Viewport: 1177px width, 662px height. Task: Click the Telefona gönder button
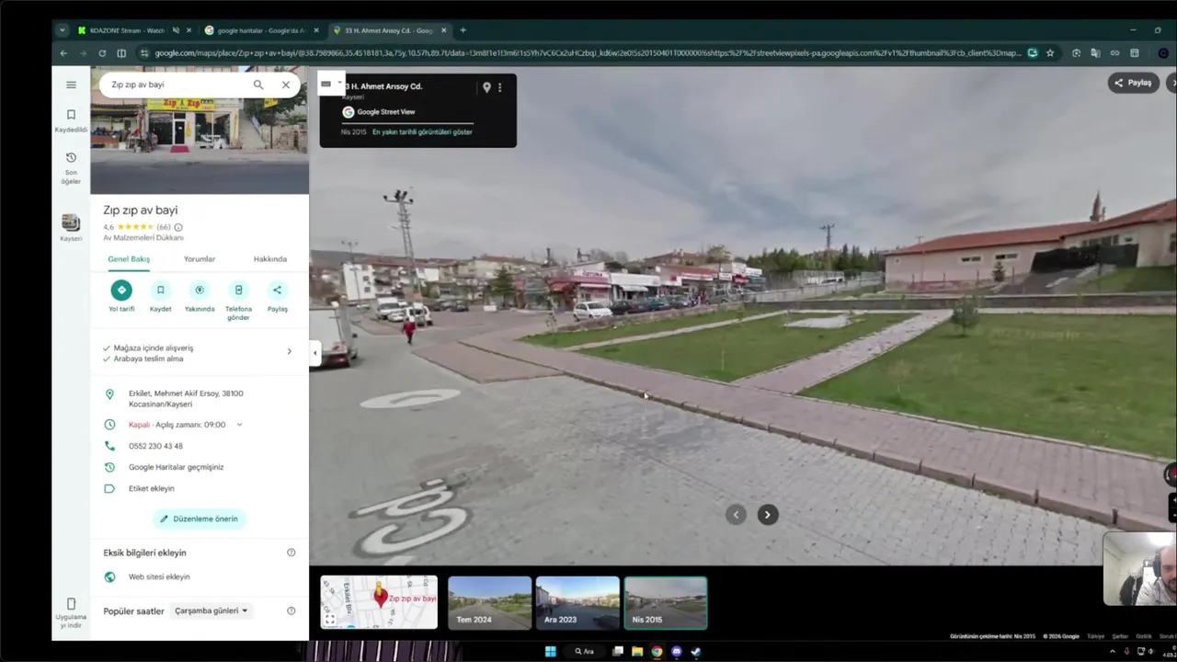pyautogui.click(x=238, y=301)
